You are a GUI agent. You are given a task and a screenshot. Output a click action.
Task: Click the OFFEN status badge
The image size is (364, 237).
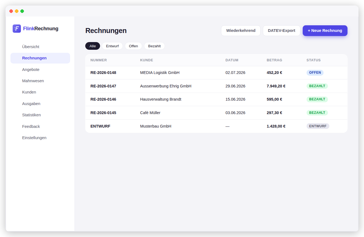tap(315, 73)
